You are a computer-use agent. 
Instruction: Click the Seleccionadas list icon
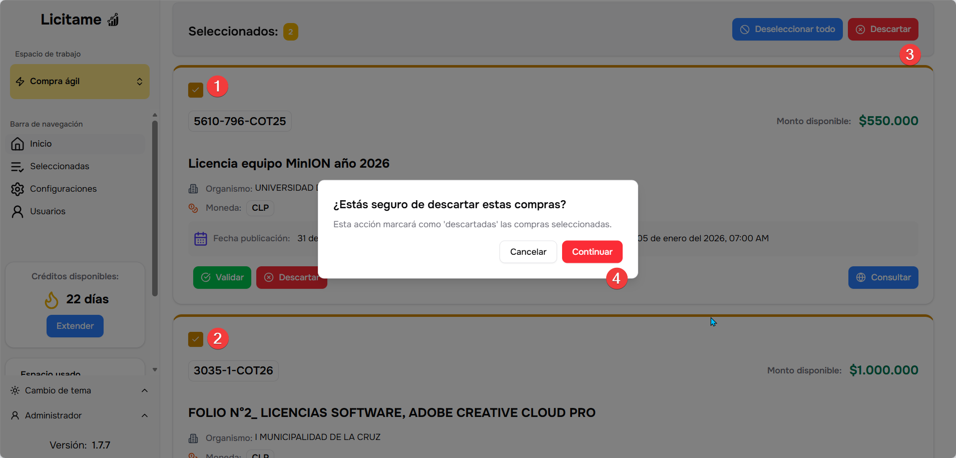coord(18,167)
